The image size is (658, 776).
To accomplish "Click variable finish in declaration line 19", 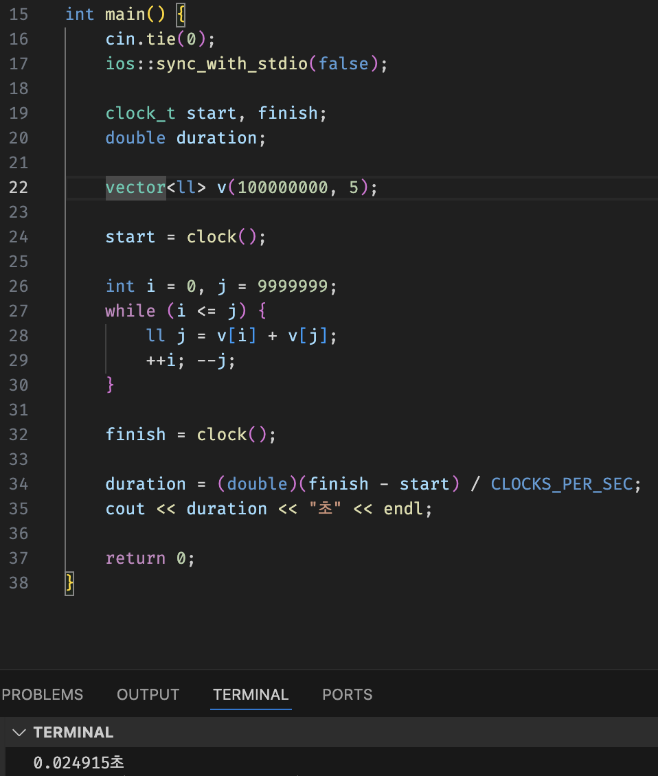I will [x=288, y=113].
